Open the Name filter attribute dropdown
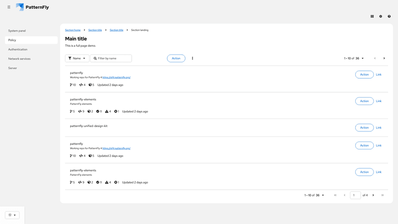 (x=77, y=58)
